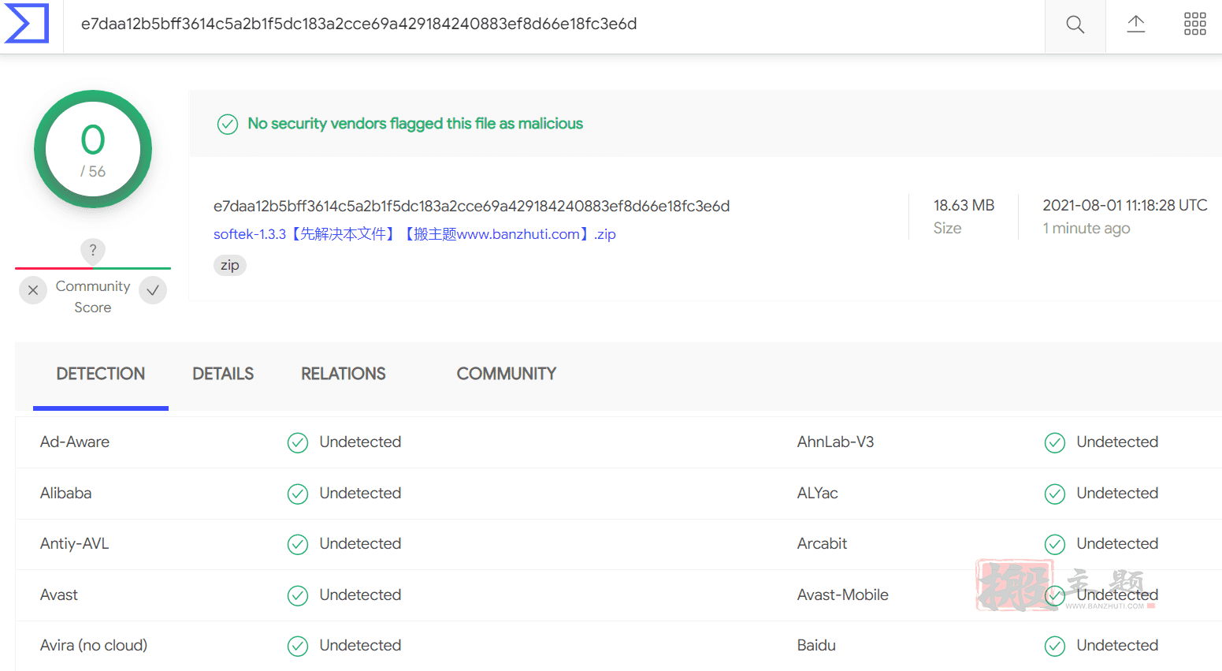Switch to the DETECTION tab

point(101,374)
